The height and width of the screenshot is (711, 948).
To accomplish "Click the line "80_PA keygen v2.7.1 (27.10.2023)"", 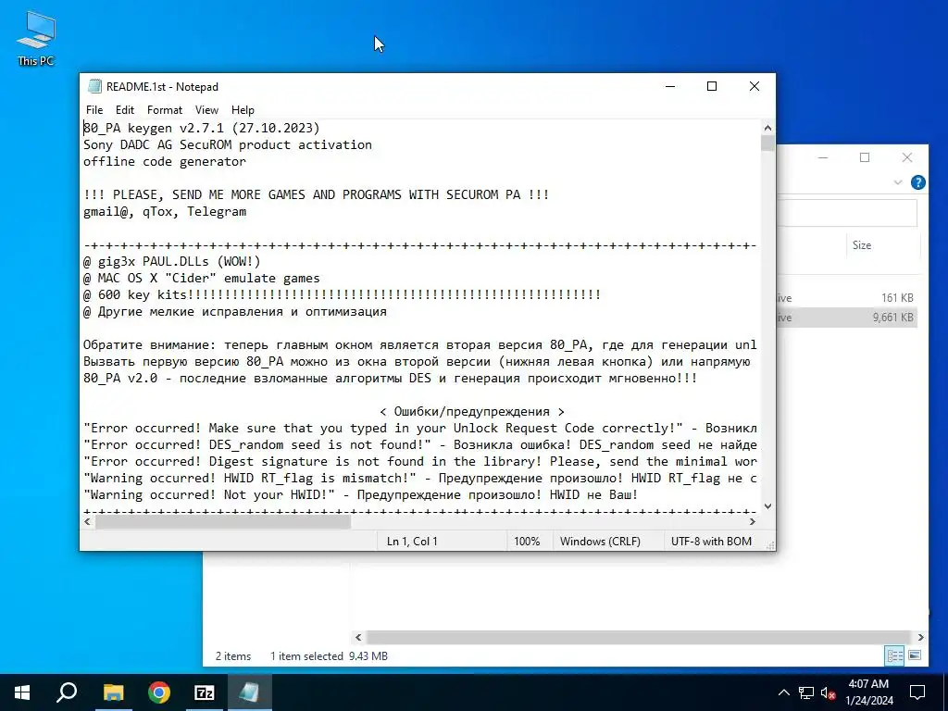I will point(201,128).
